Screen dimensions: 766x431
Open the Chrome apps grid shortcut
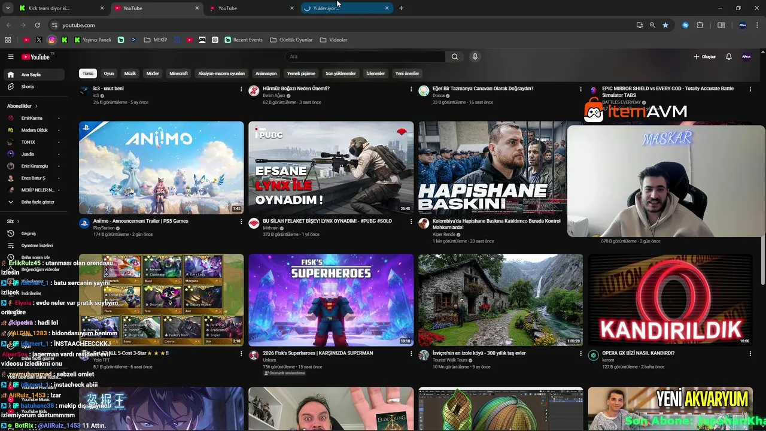tap(8, 40)
